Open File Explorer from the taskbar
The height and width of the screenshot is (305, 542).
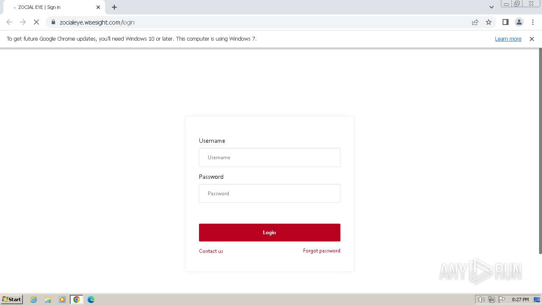pyautogui.click(x=48, y=299)
